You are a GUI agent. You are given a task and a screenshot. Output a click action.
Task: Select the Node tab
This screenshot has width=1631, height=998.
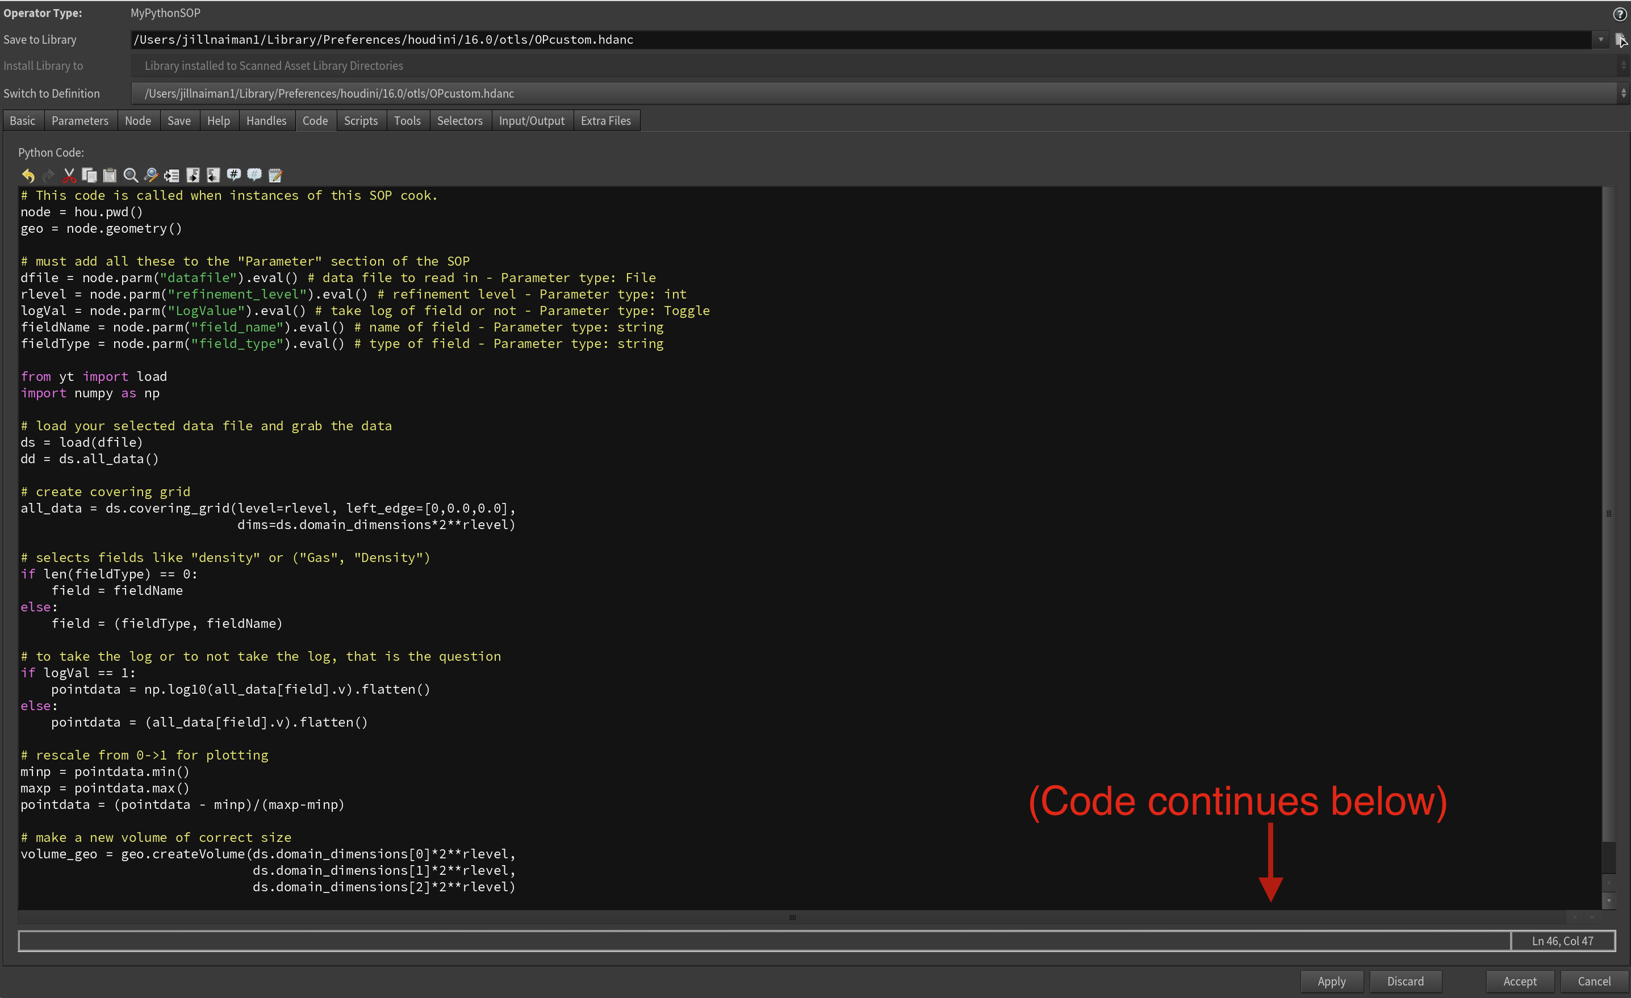137,120
